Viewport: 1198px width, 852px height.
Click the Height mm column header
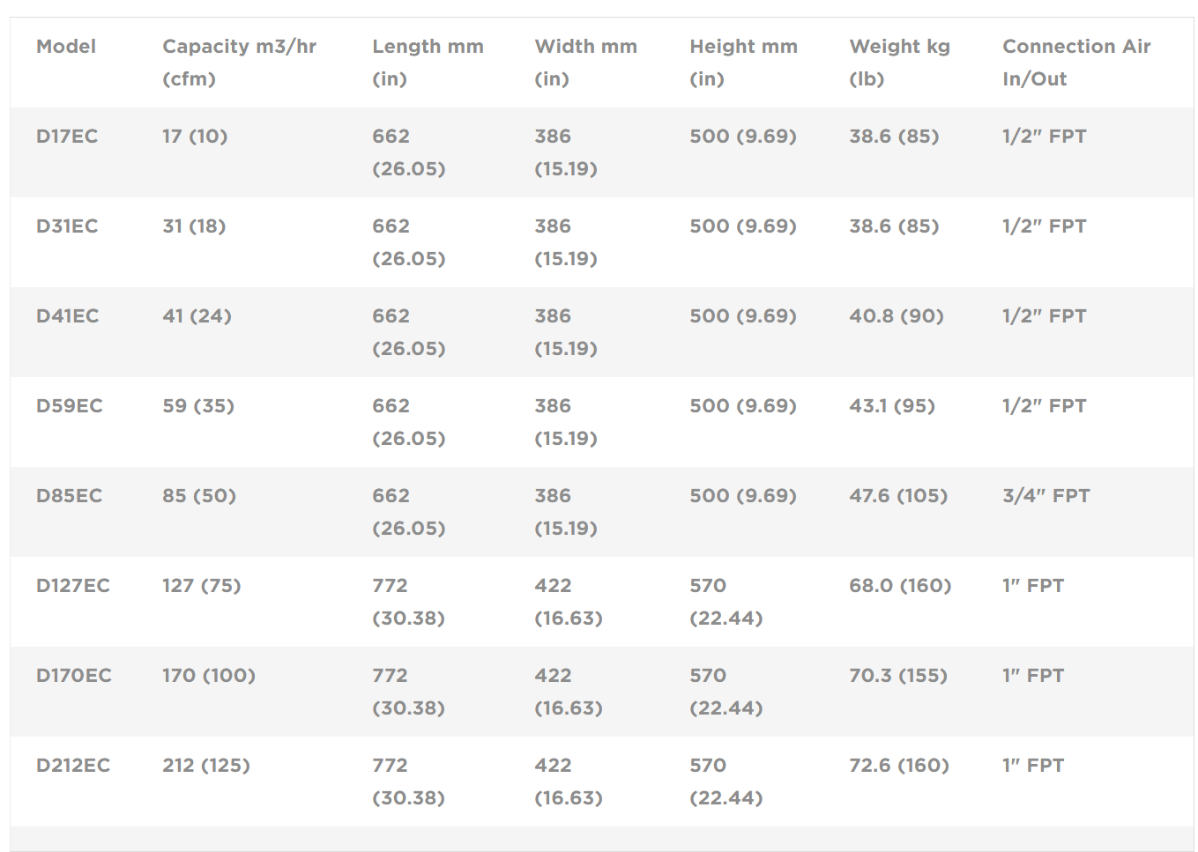[x=743, y=63]
